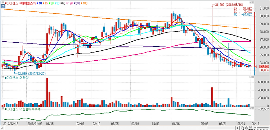270x130 pixels.
Task: Click the 06/15 date axis label
Action: click(255, 124)
